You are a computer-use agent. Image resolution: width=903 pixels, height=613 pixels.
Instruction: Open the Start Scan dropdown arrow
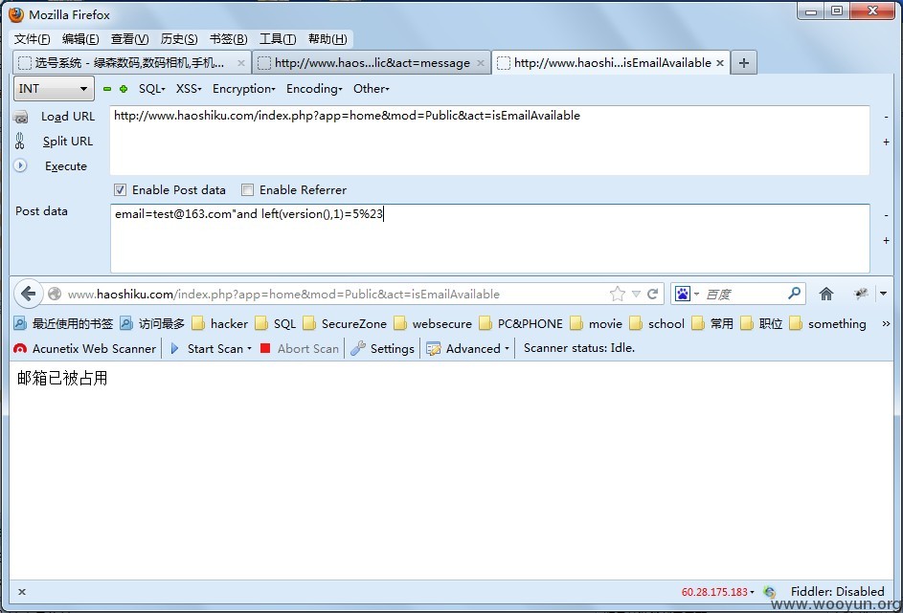(249, 348)
